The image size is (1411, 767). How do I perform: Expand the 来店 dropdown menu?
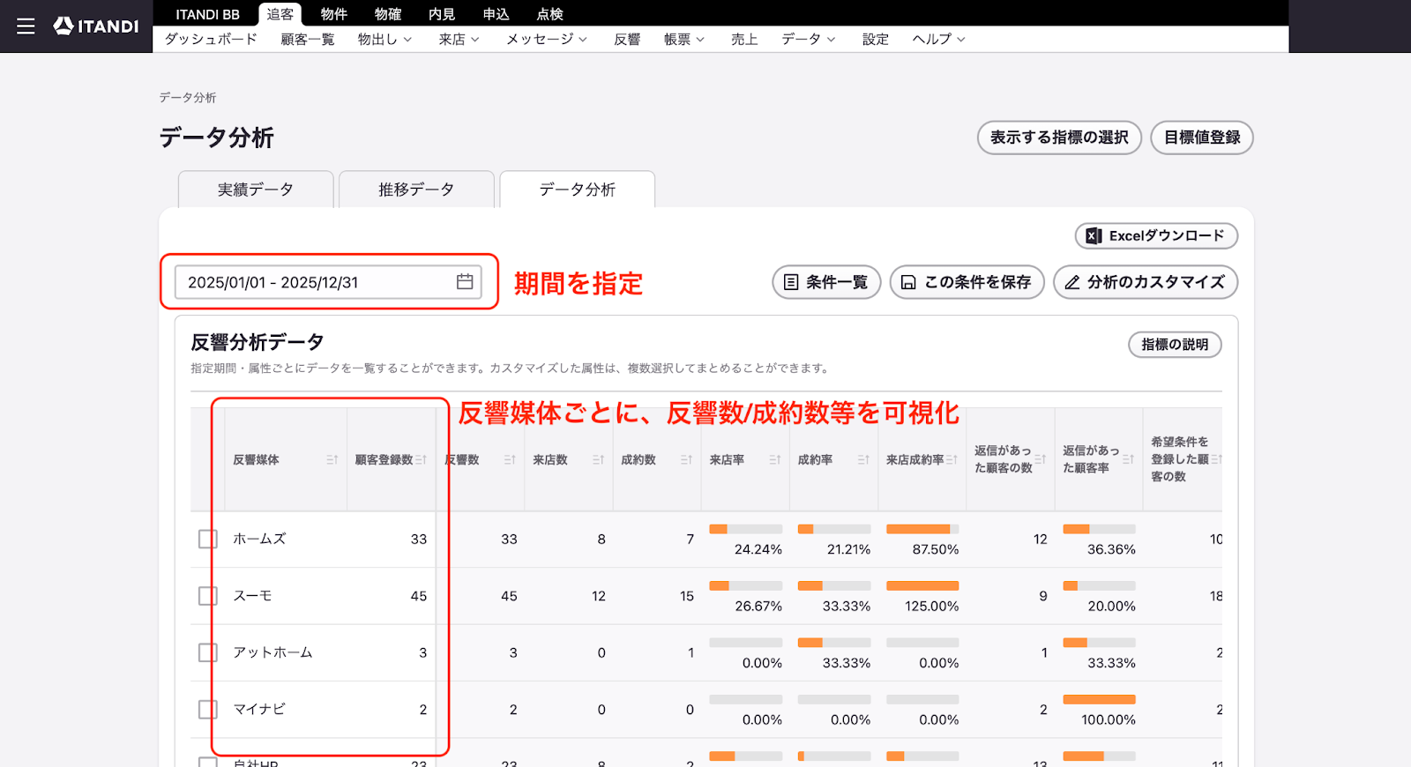pos(459,40)
